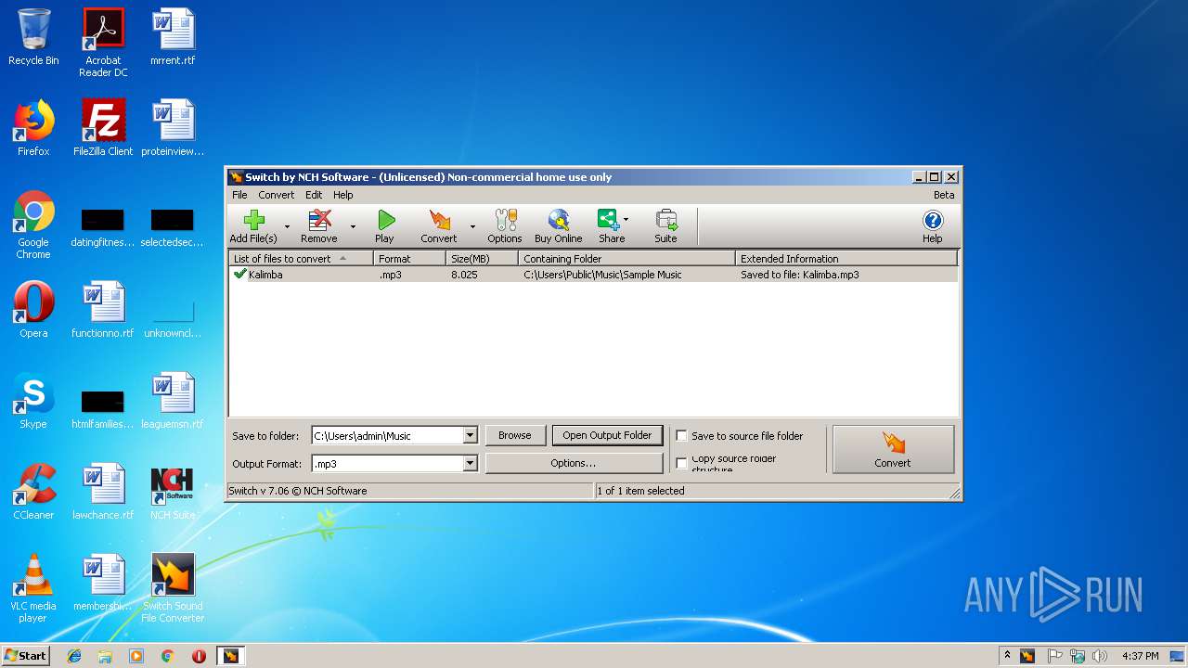This screenshot has width=1188, height=668.
Task: Play the selected file
Action: (x=385, y=226)
